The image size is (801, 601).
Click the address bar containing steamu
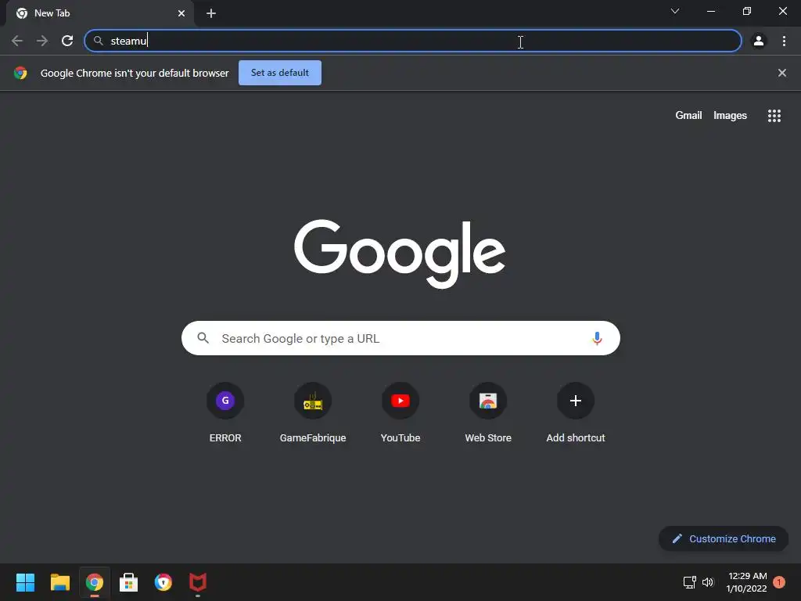click(413, 41)
